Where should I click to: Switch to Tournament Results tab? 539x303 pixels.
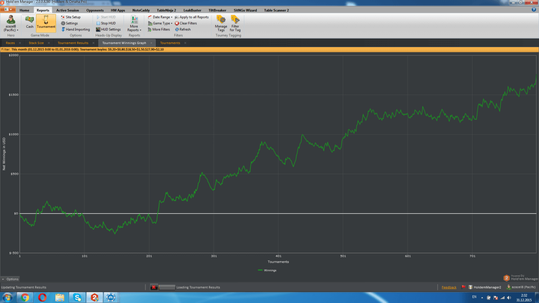click(73, 43)
